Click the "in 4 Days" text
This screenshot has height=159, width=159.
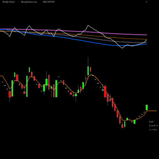tap(153, 129)
